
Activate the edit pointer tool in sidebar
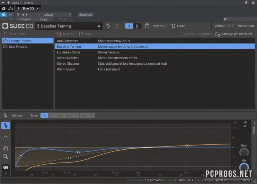pos(5,125)
